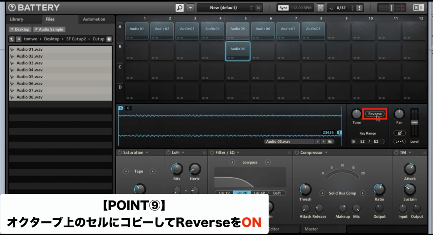Toggle the Compressor power button
This screenshot has height=235, width=433.
pos(297,152)
